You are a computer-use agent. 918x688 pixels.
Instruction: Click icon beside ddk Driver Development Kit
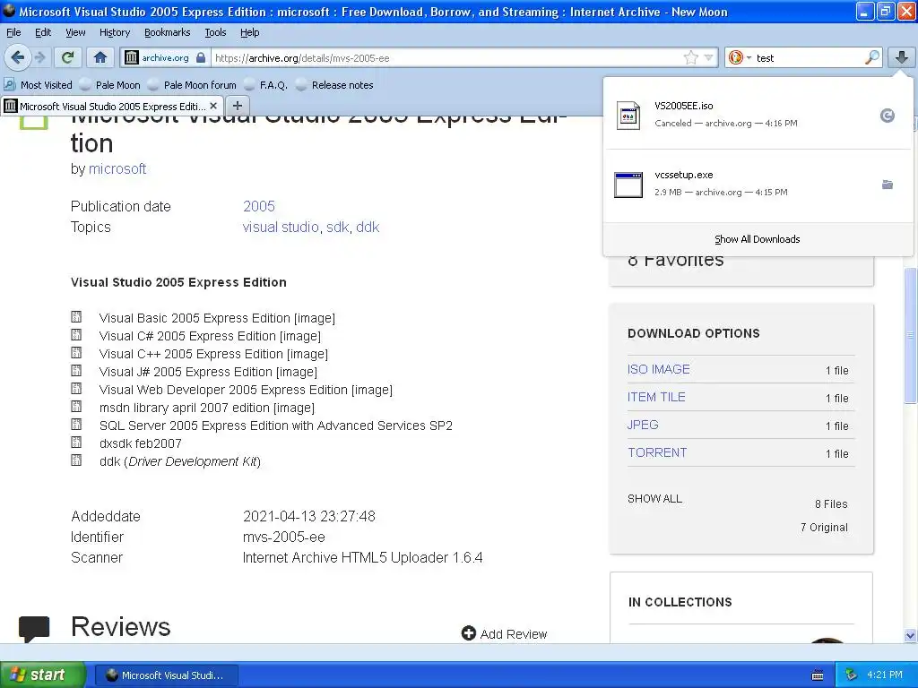point(76,460)
